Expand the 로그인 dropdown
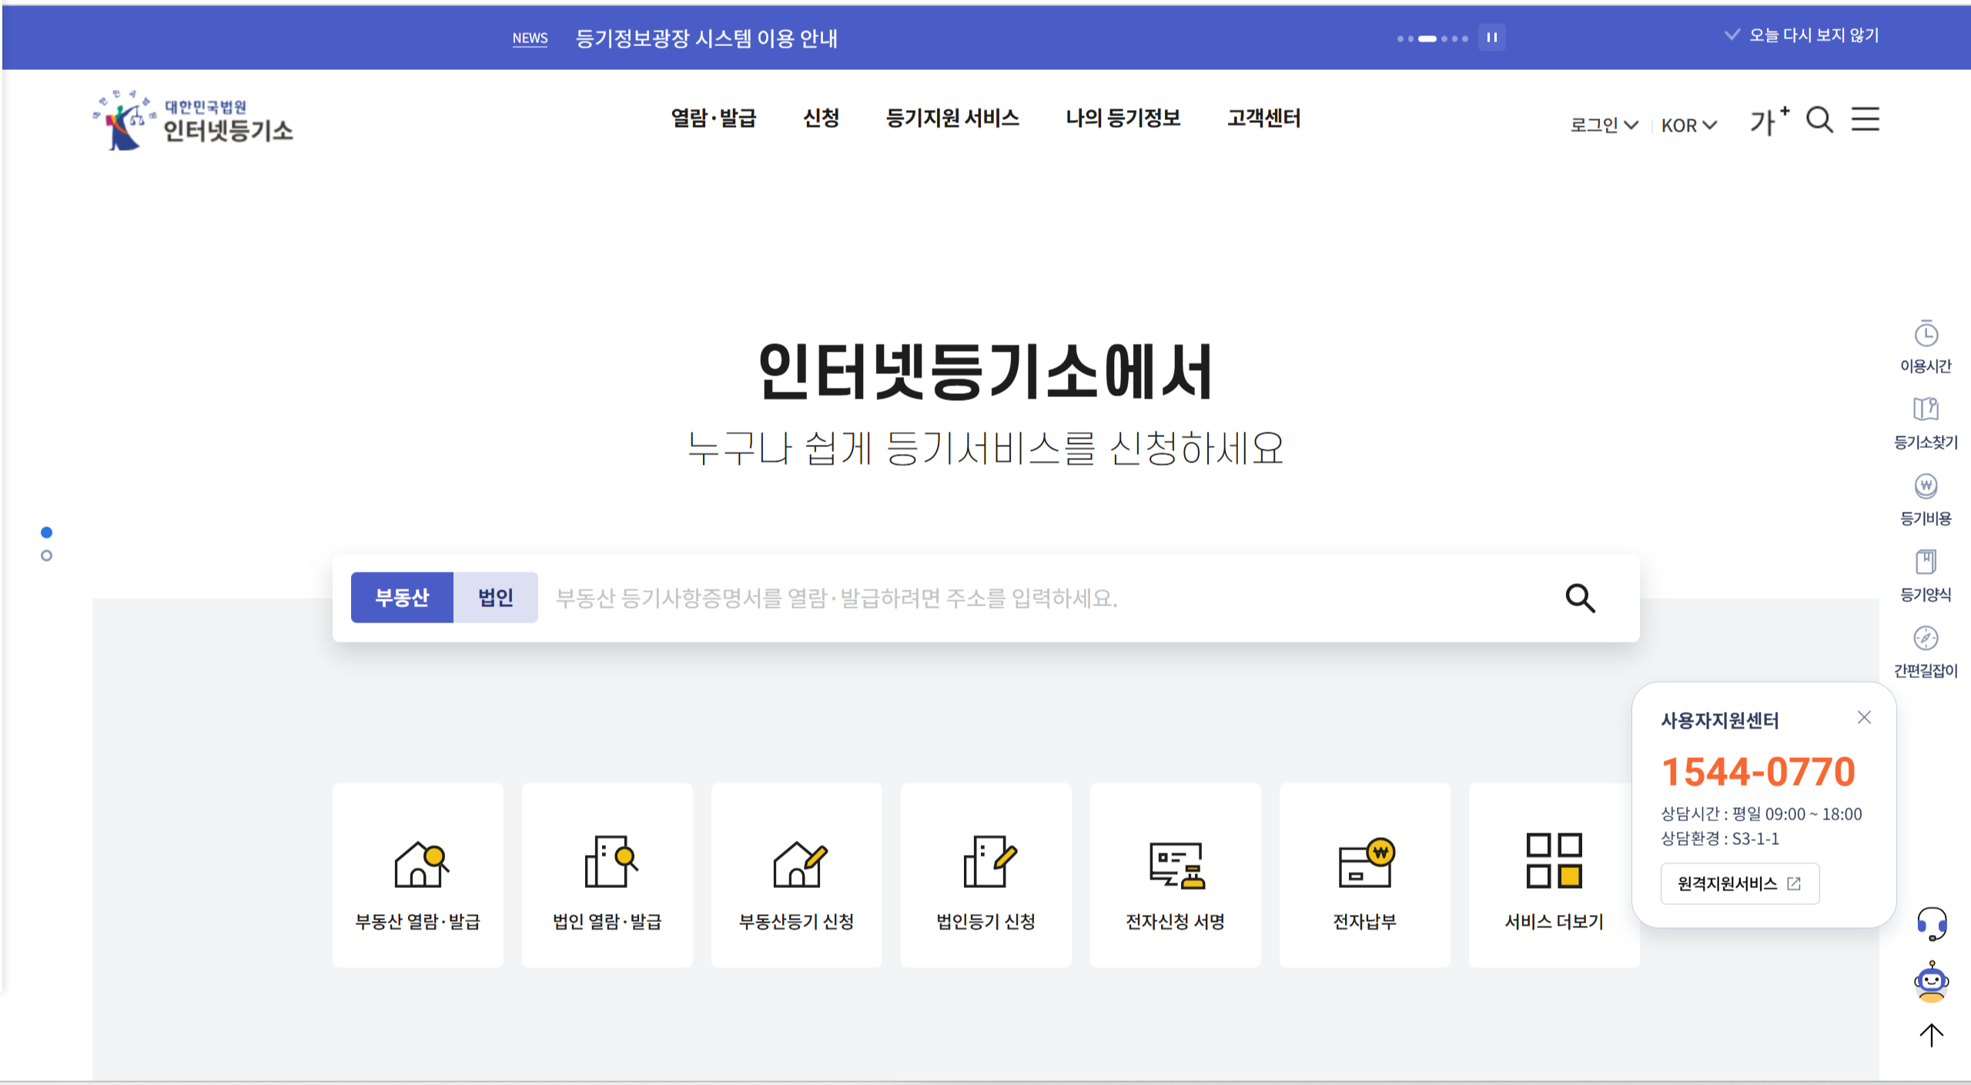The height and width of the screenshot is (1085, 1971). (1605, 125)
